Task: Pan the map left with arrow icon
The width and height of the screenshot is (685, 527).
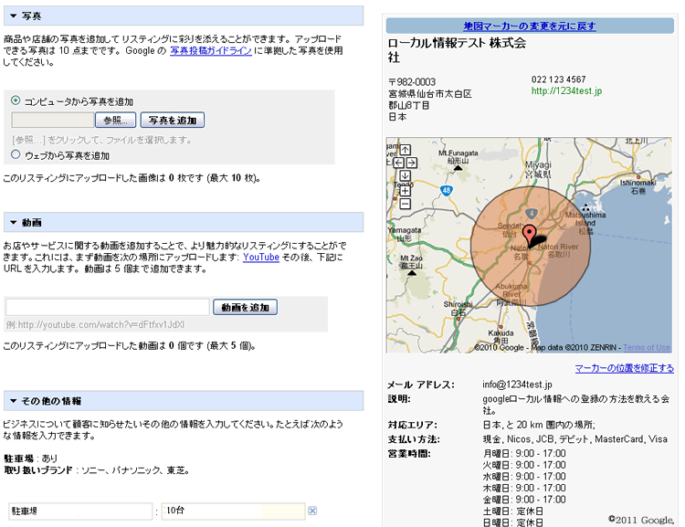Action: (398, 163)
